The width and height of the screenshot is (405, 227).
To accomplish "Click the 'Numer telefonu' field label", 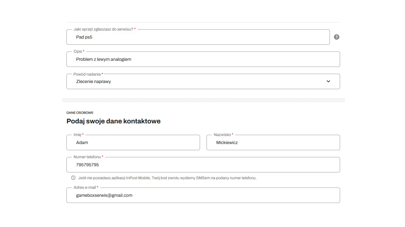I will pyautogui.click(x=87, y=157).
